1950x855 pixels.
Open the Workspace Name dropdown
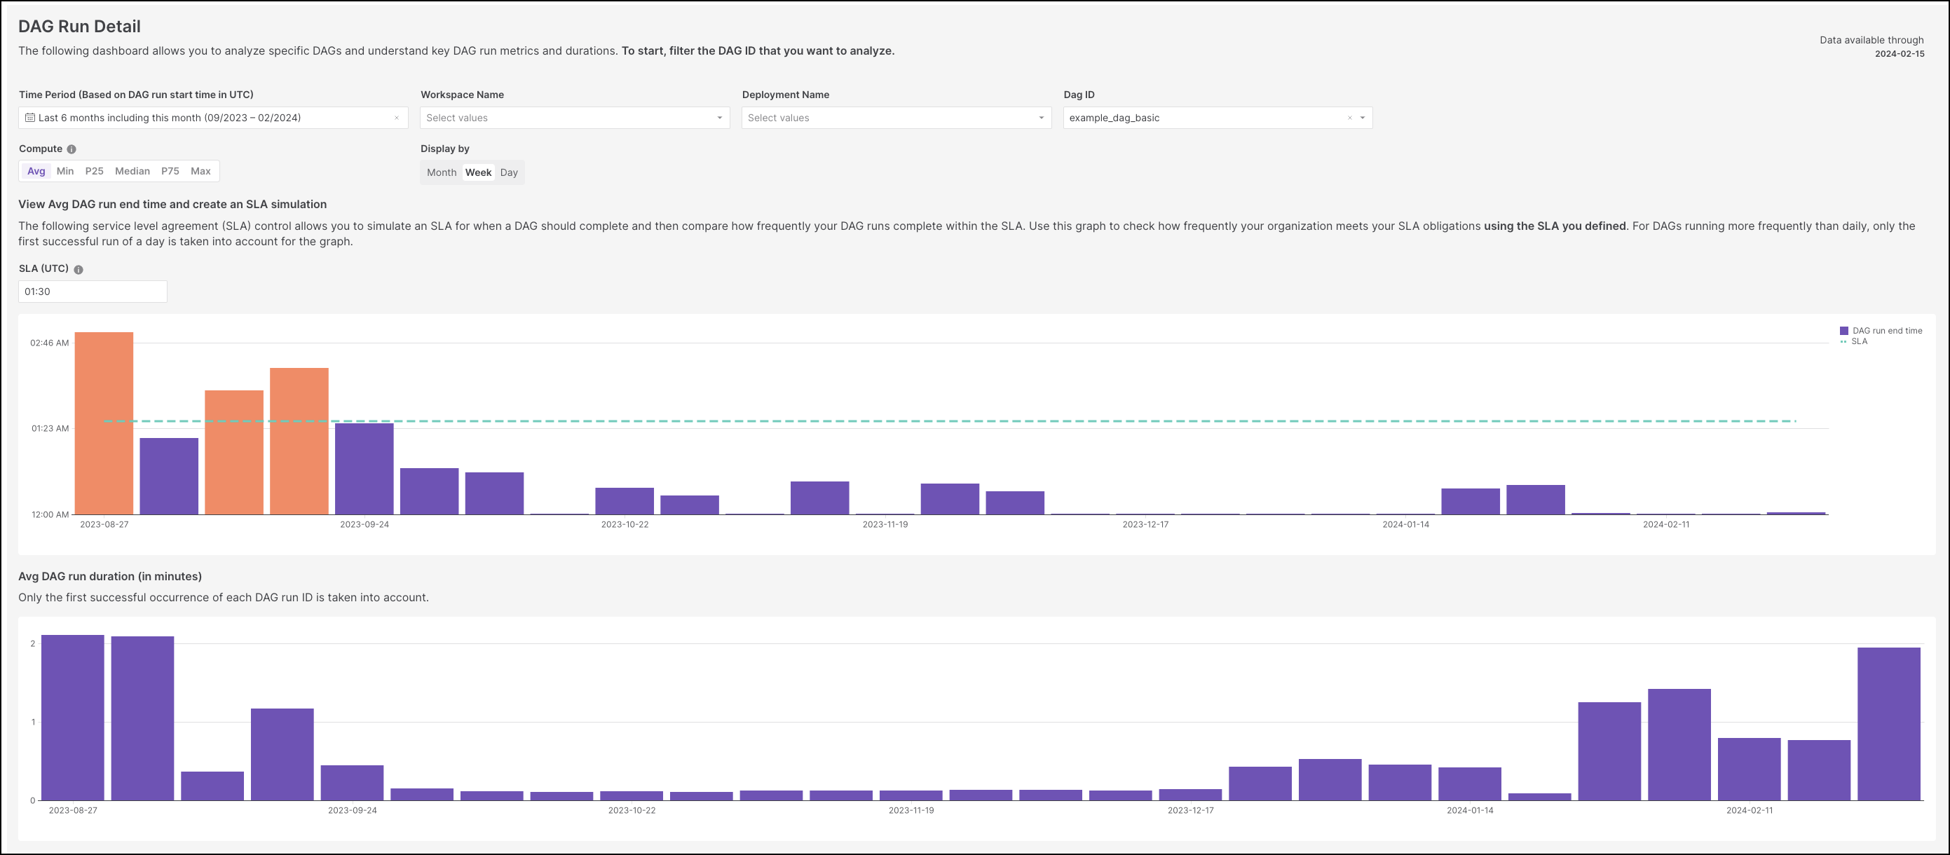573,117
